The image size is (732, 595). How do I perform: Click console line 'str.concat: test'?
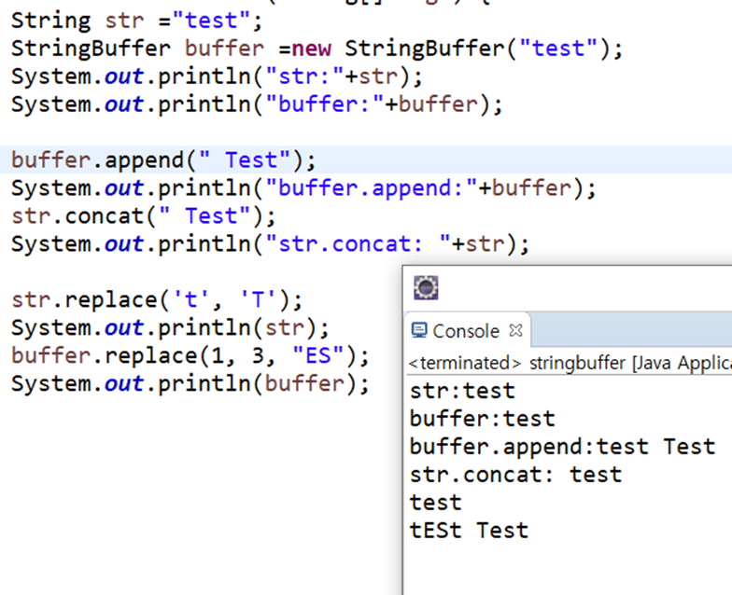515,475
